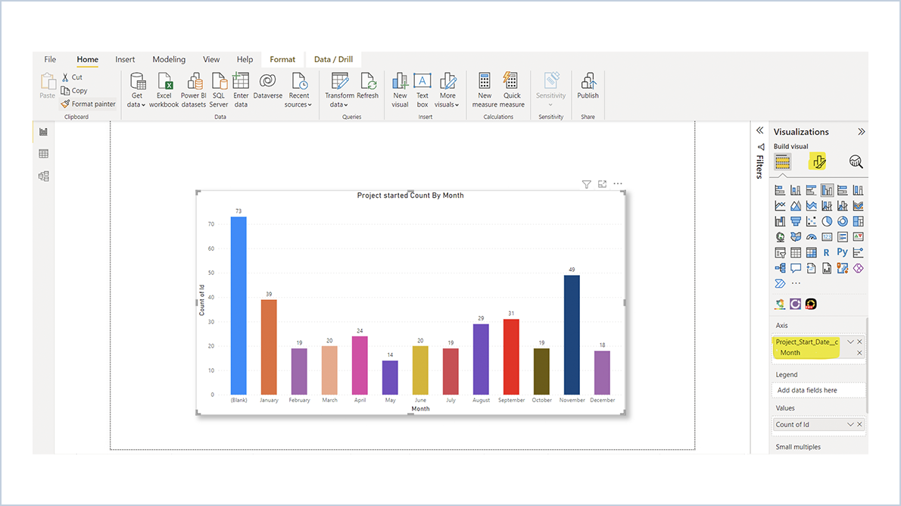Remove Count of Id from Values
This screenshot has width=901, height=506.
(859, 425)
